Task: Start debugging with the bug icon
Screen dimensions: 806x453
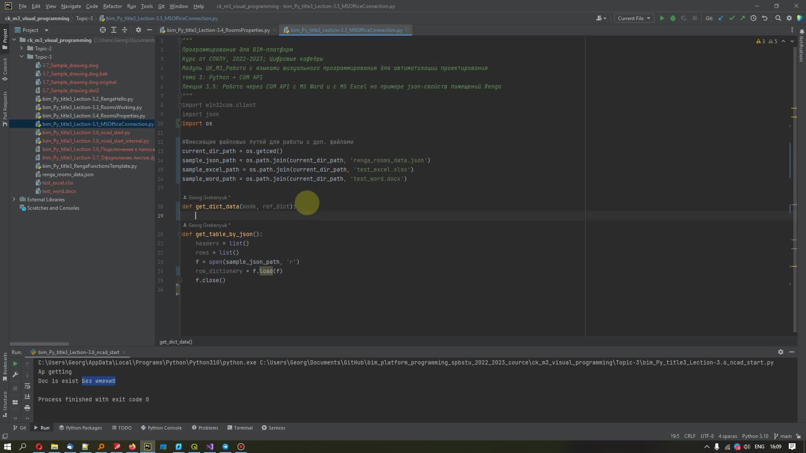Action: coord(673,18)
